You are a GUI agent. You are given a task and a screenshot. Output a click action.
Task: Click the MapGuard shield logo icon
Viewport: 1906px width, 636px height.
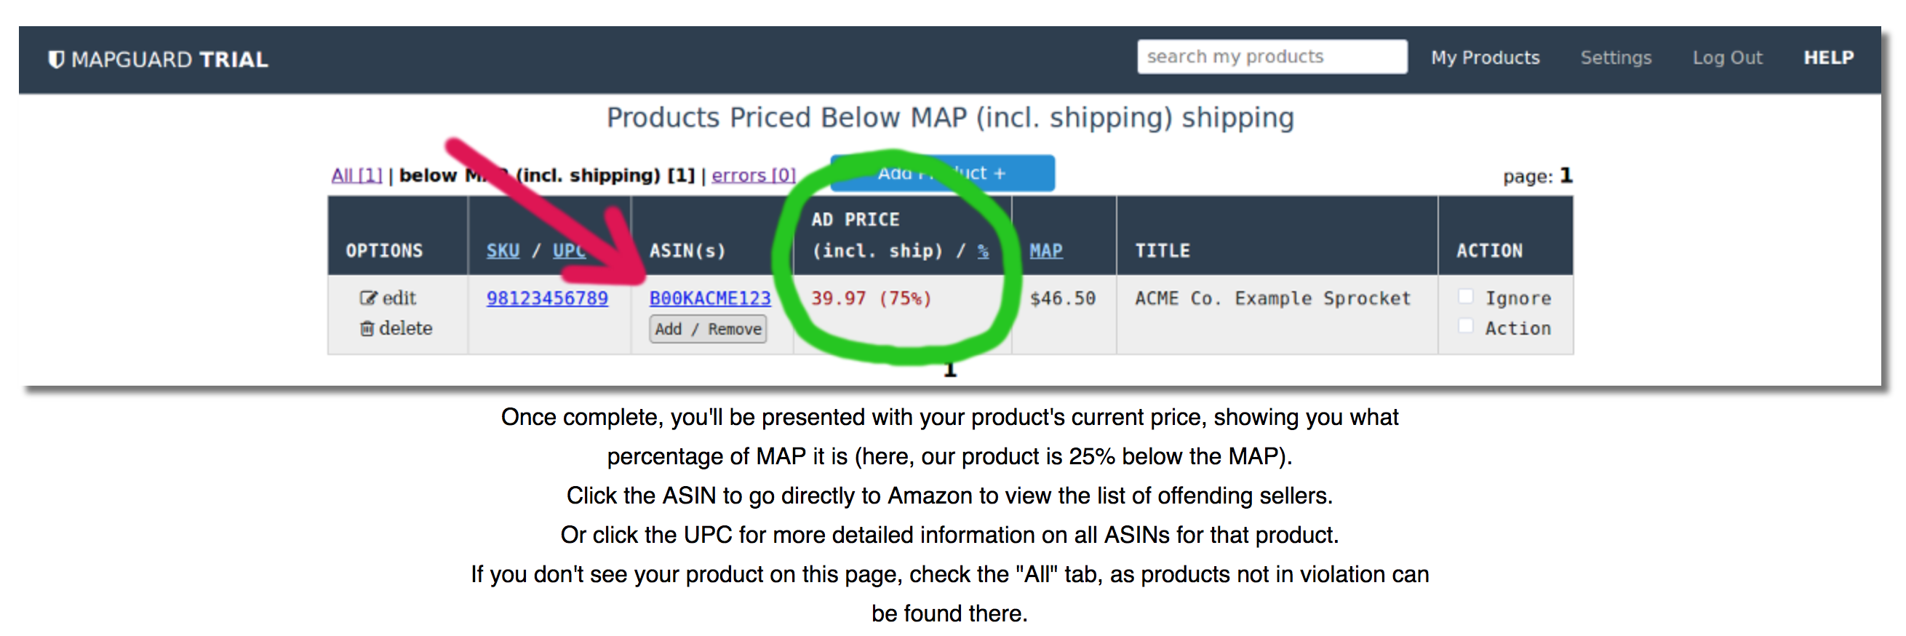[55, 59]
